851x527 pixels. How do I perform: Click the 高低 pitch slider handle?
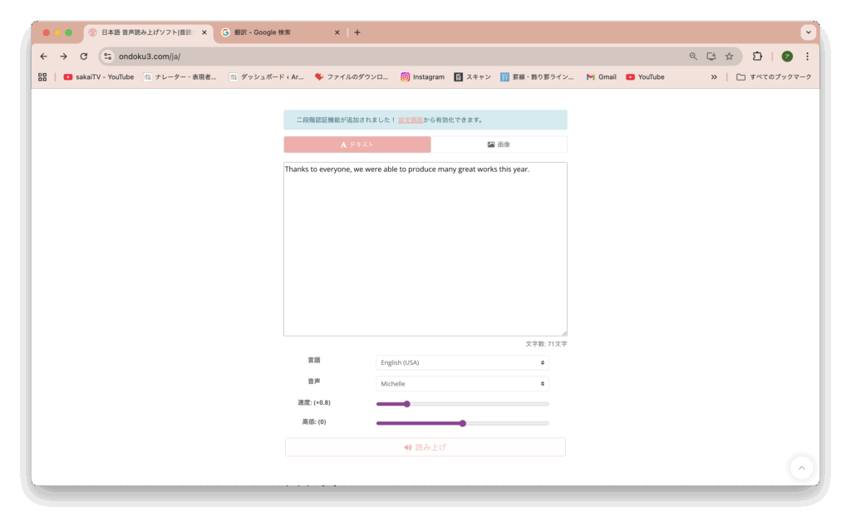point(463,423)
